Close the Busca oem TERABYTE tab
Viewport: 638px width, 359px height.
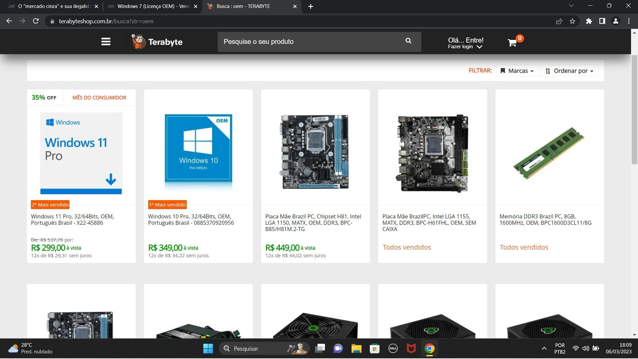295,6
